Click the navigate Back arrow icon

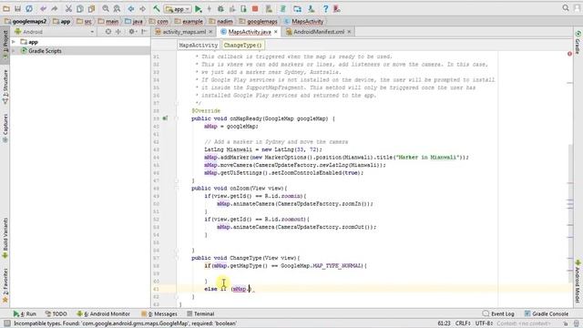[x=131, y=8]
